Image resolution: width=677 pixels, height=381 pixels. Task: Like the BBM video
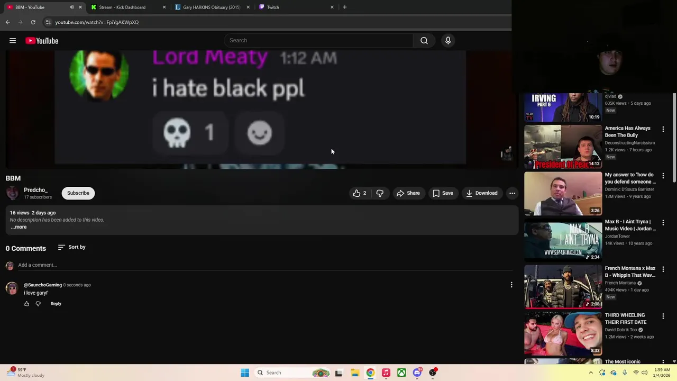pyautogui.click(x=360, y=193)
